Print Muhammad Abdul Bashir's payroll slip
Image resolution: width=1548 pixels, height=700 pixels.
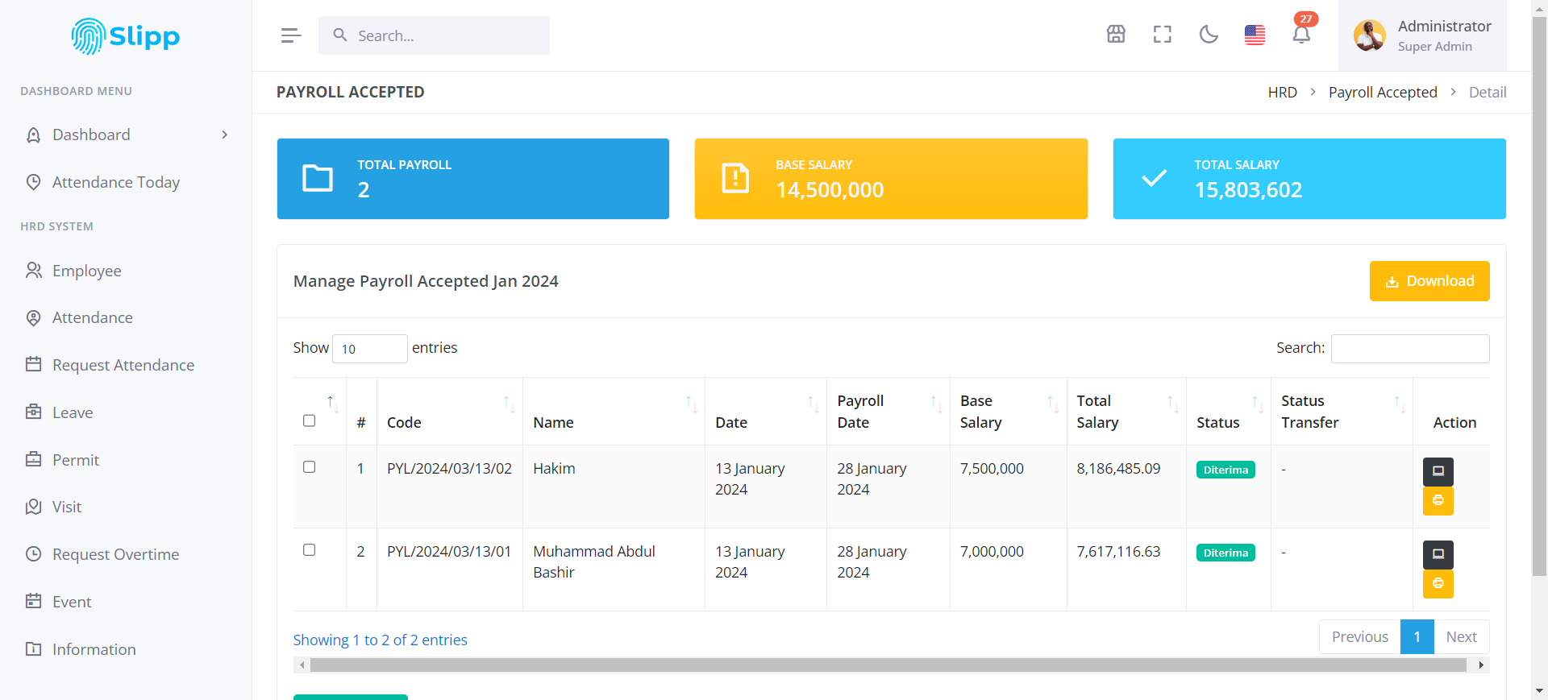1438,583
